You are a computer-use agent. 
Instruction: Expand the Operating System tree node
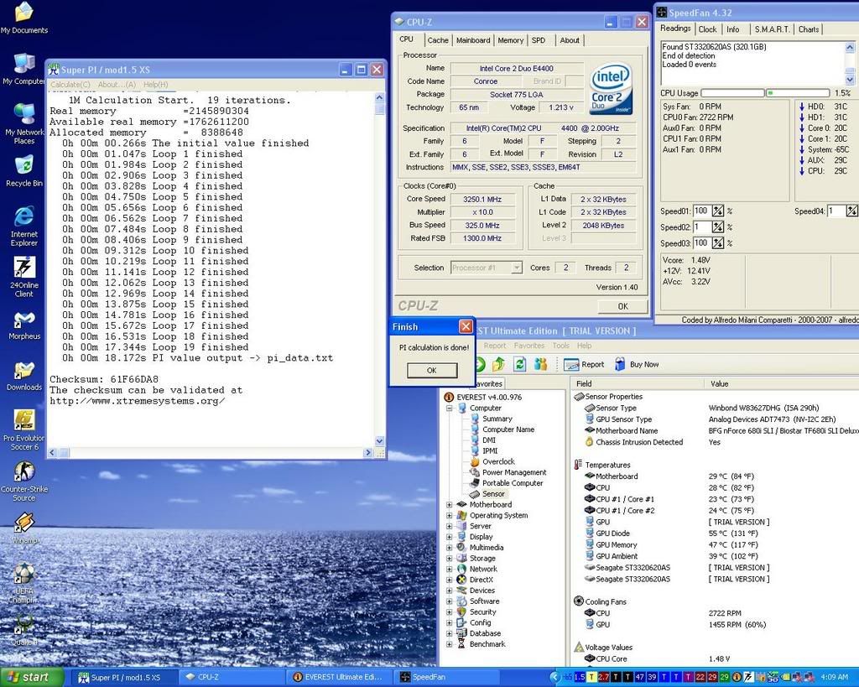[x=450, y=516]
